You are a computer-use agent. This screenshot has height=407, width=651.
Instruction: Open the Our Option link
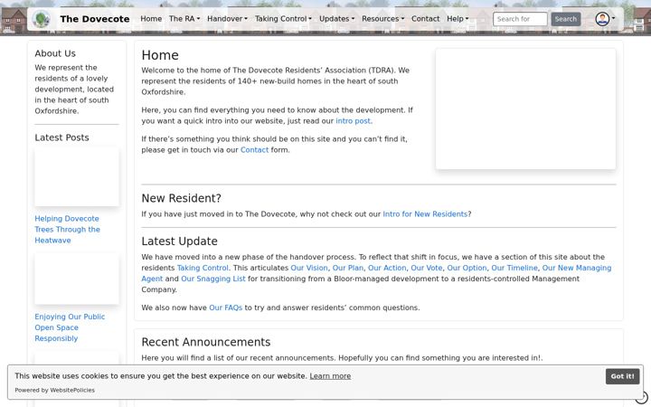click(x=467, y=268)
